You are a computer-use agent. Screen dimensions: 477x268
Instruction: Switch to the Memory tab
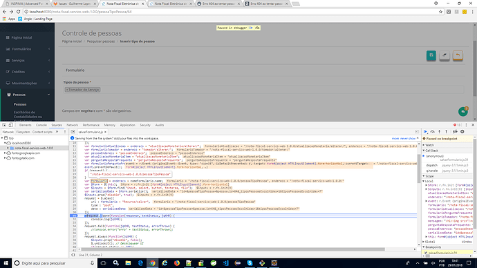[x=109, y=125]
